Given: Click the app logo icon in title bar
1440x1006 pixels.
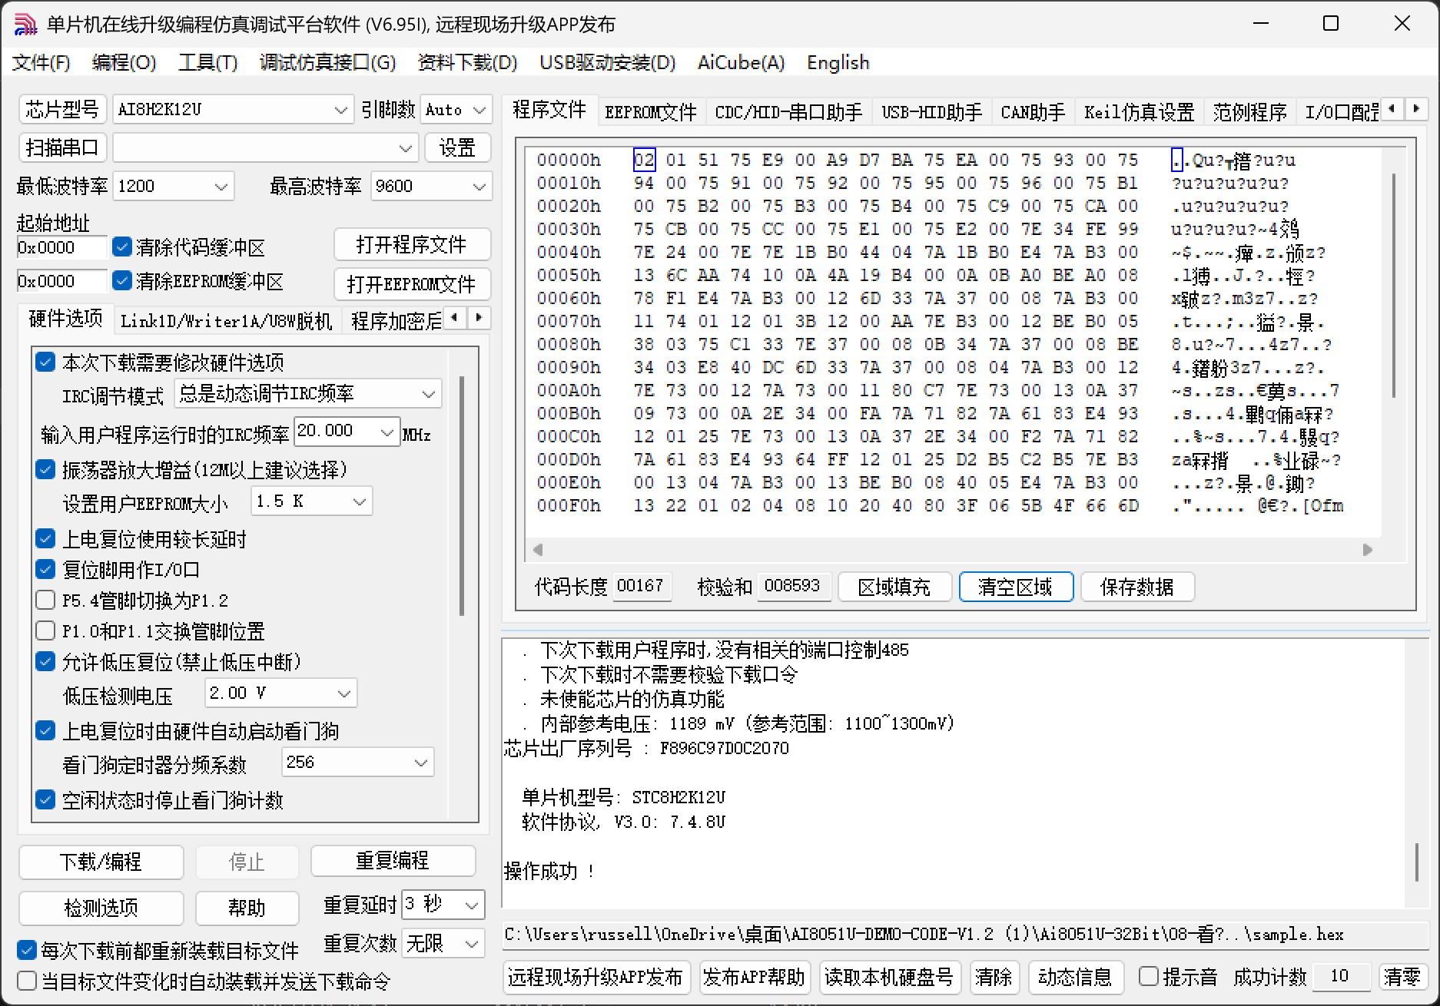Looking at the screenshot, I should tap(25, 25).
